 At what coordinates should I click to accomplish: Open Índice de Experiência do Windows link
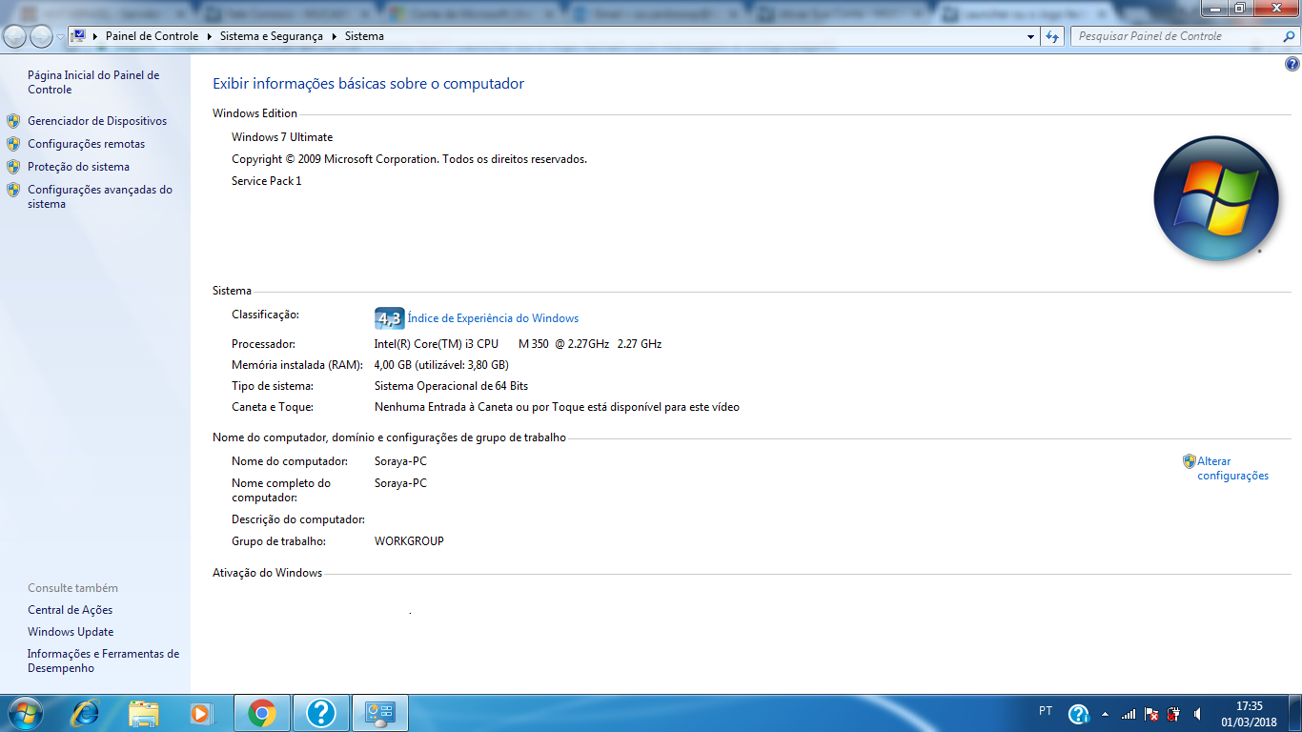tap(493, 318)
